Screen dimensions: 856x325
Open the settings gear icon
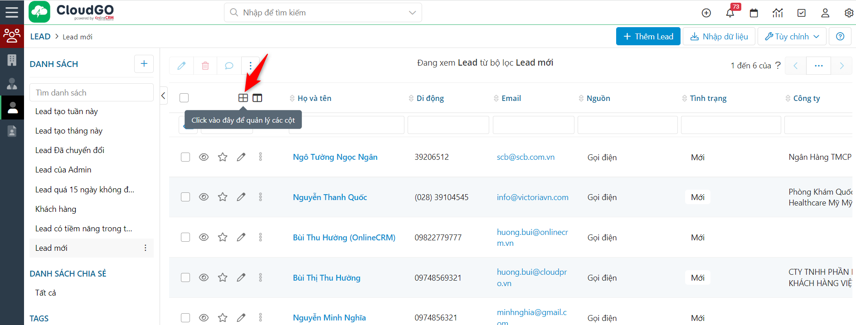(849, 13)
